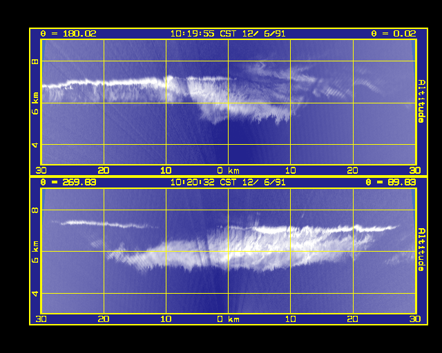Click the right-side 10 label under top panel
Viewport: 442px width, 353px height.
tap(290, 170)
